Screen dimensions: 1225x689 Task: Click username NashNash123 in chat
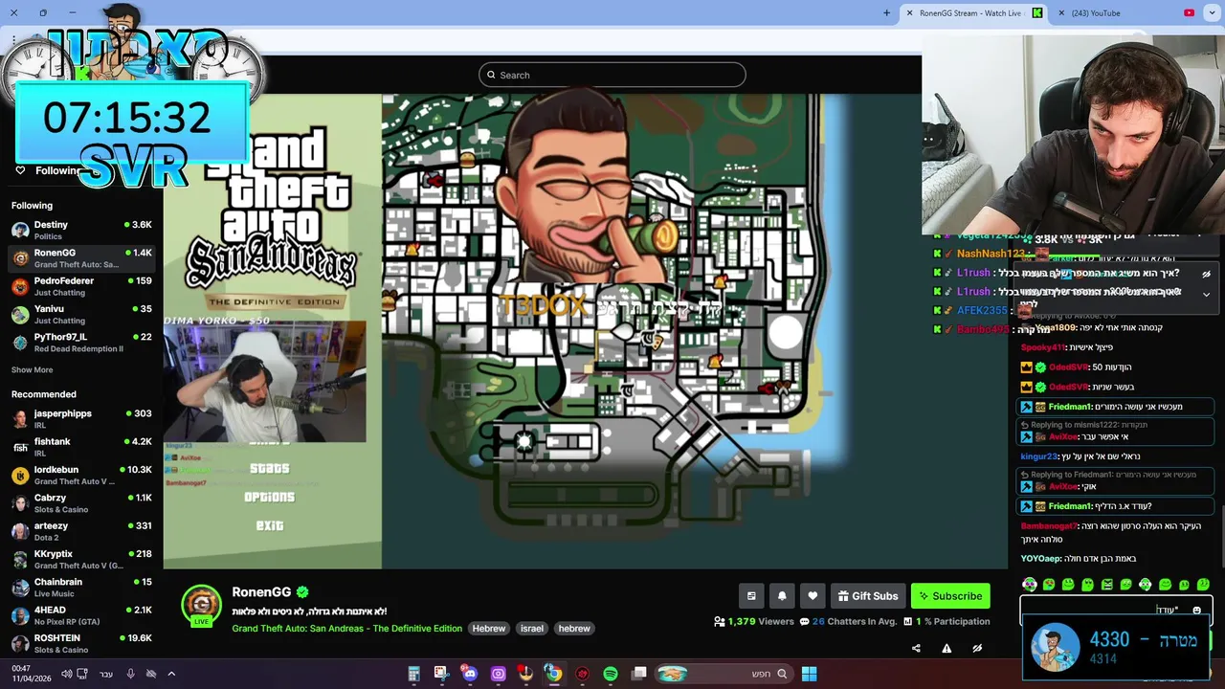pyautogui.click(x=991, y=254)
